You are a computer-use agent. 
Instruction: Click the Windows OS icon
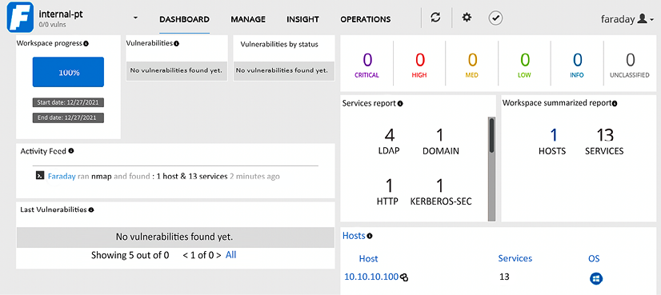click(596, 278)
